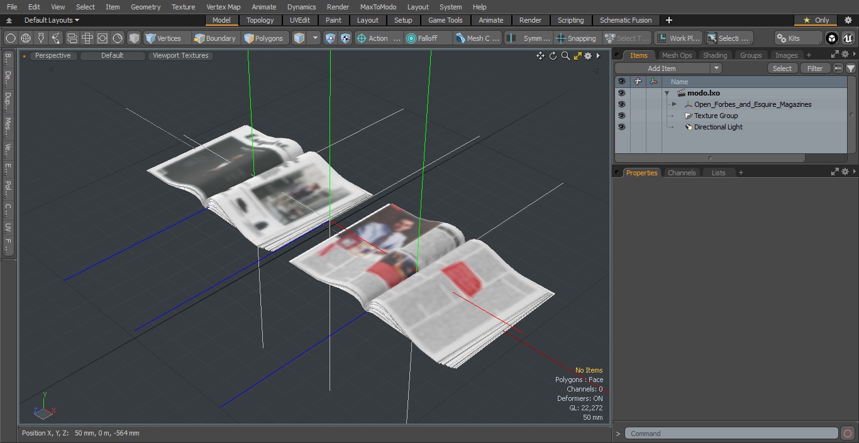Image resolution: width=859 pixels, height=443 pixels.
Task: Click the cube shading style icon
Action: pyautogui.click(x=134, y=38)
